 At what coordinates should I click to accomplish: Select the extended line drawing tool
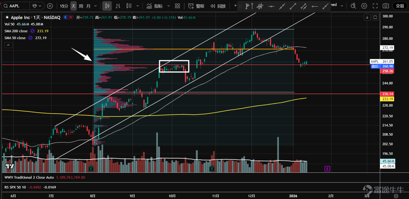tap(325, 6)
